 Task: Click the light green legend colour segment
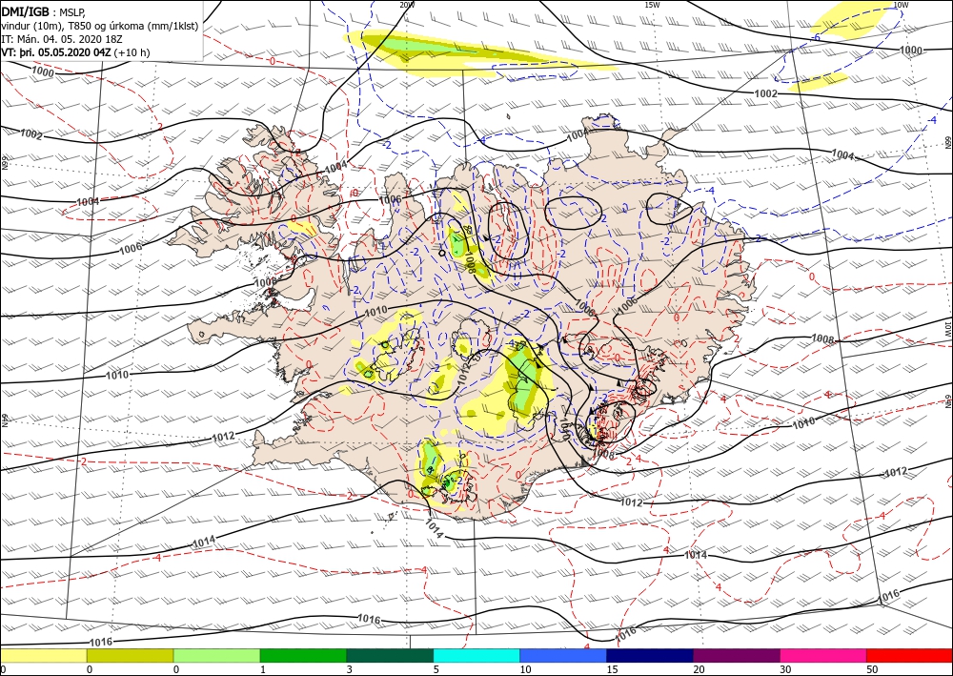pyautogui.click(x=216, y=655)
